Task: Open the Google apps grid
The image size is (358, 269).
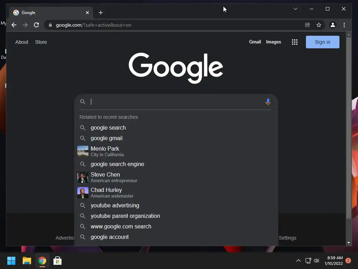Action: point(294,42)
